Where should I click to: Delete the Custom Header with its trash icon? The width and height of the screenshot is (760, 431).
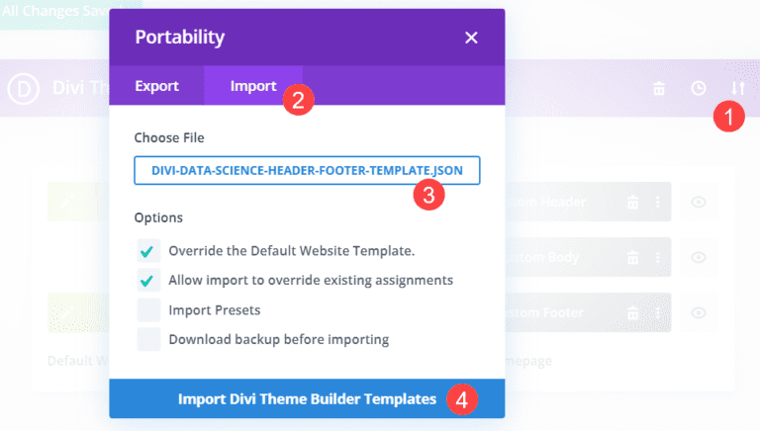coord(632,202)
